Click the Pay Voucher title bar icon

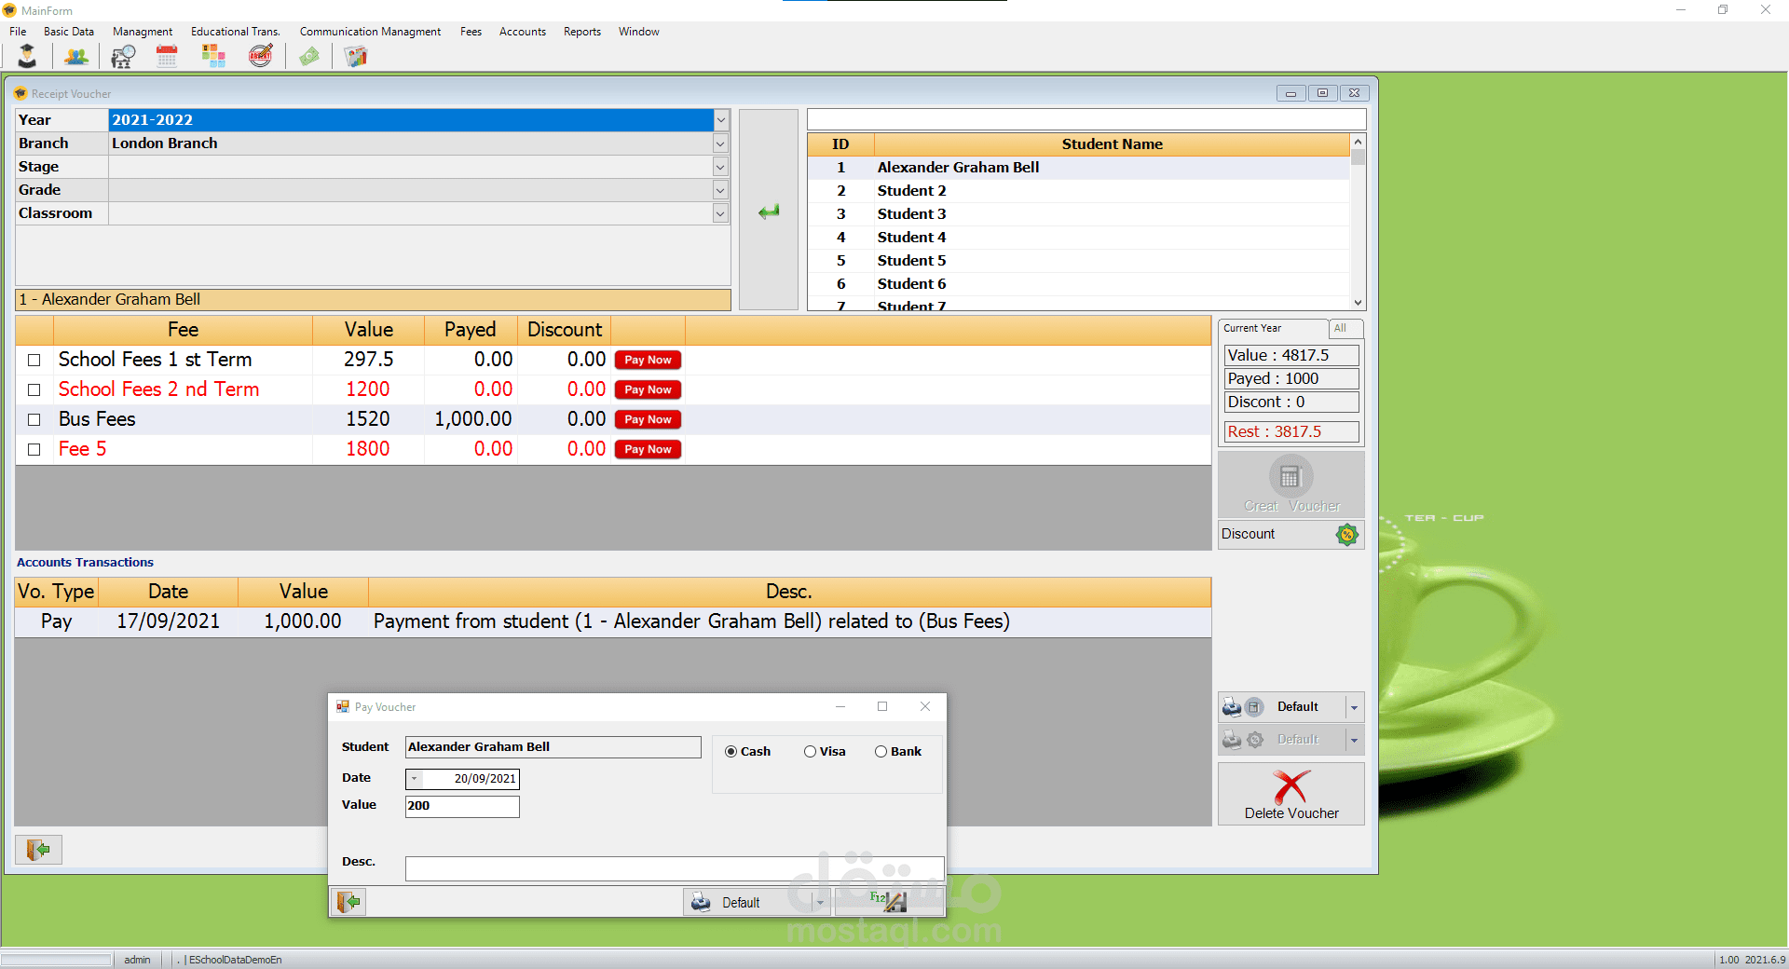point(343,706)
